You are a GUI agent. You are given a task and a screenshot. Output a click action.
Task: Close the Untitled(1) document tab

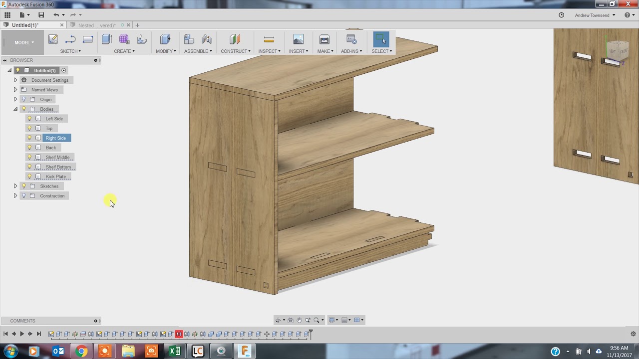[x=62, y=25]
